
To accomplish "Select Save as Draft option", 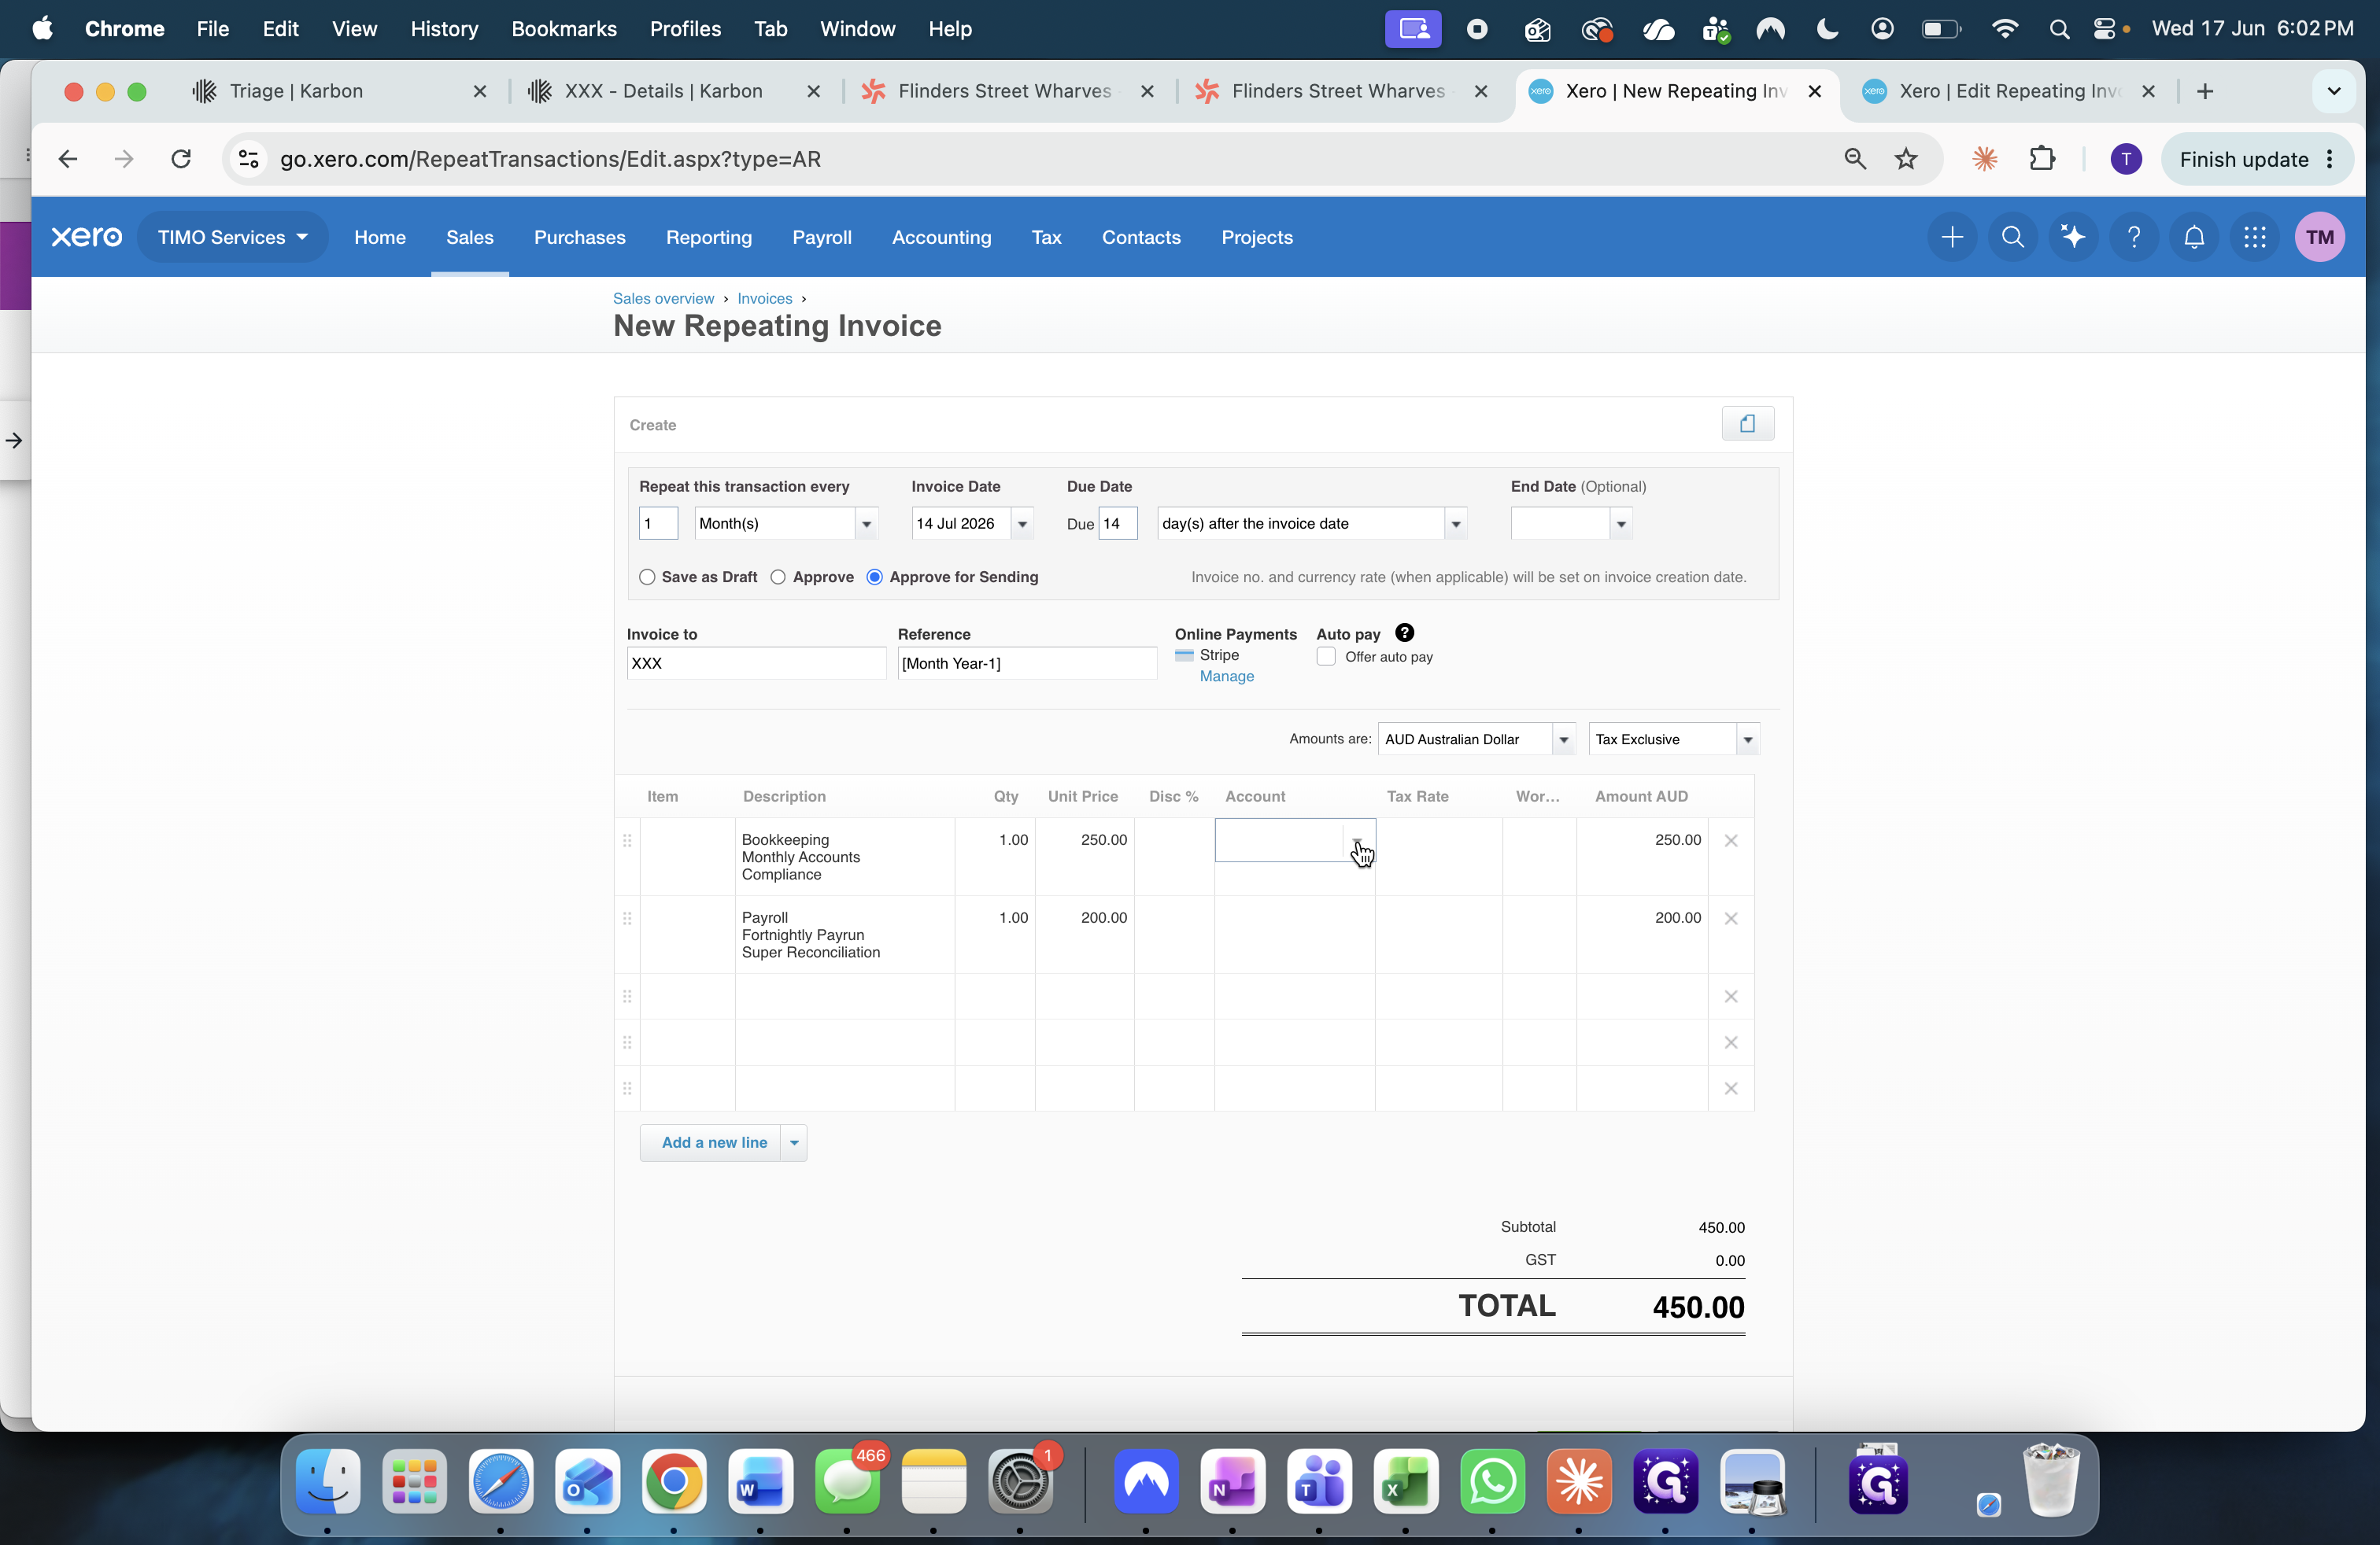I will click(x=647, y=577).
